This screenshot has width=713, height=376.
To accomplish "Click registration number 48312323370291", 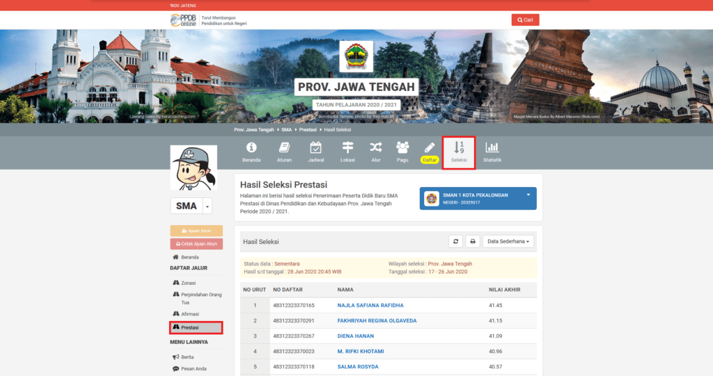I will point(294,320).
